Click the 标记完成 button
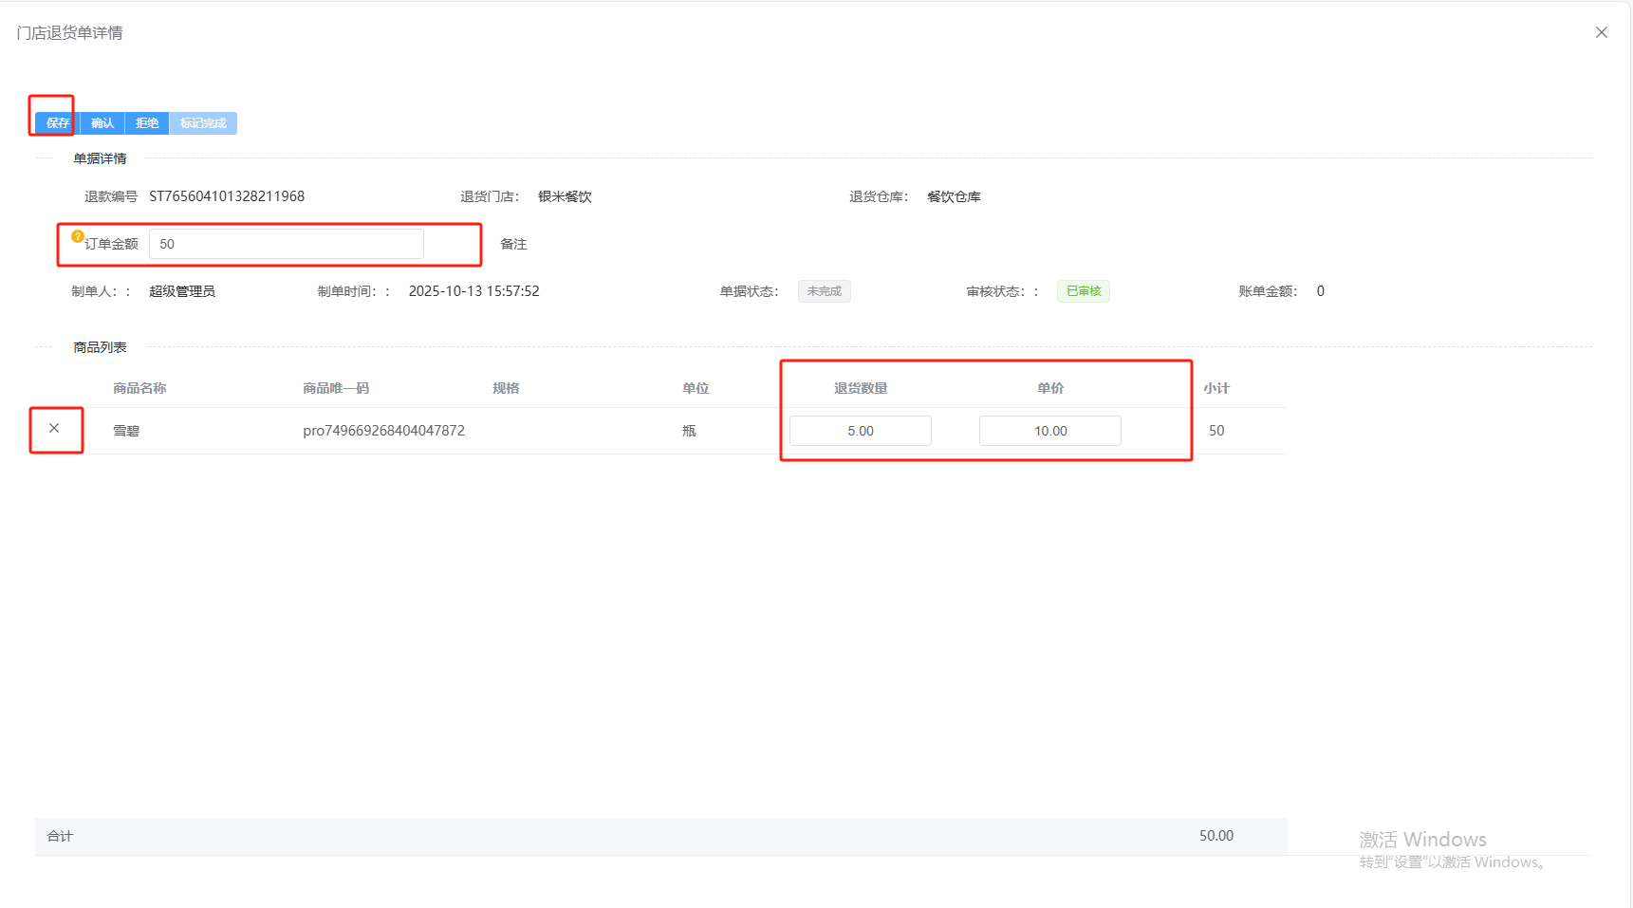 (203, 123)
